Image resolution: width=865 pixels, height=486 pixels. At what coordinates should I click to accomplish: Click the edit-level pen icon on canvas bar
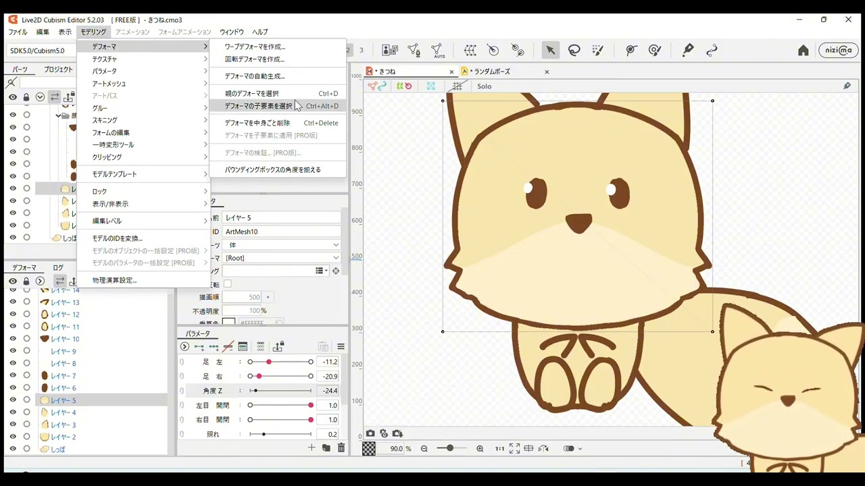(847, 86)
